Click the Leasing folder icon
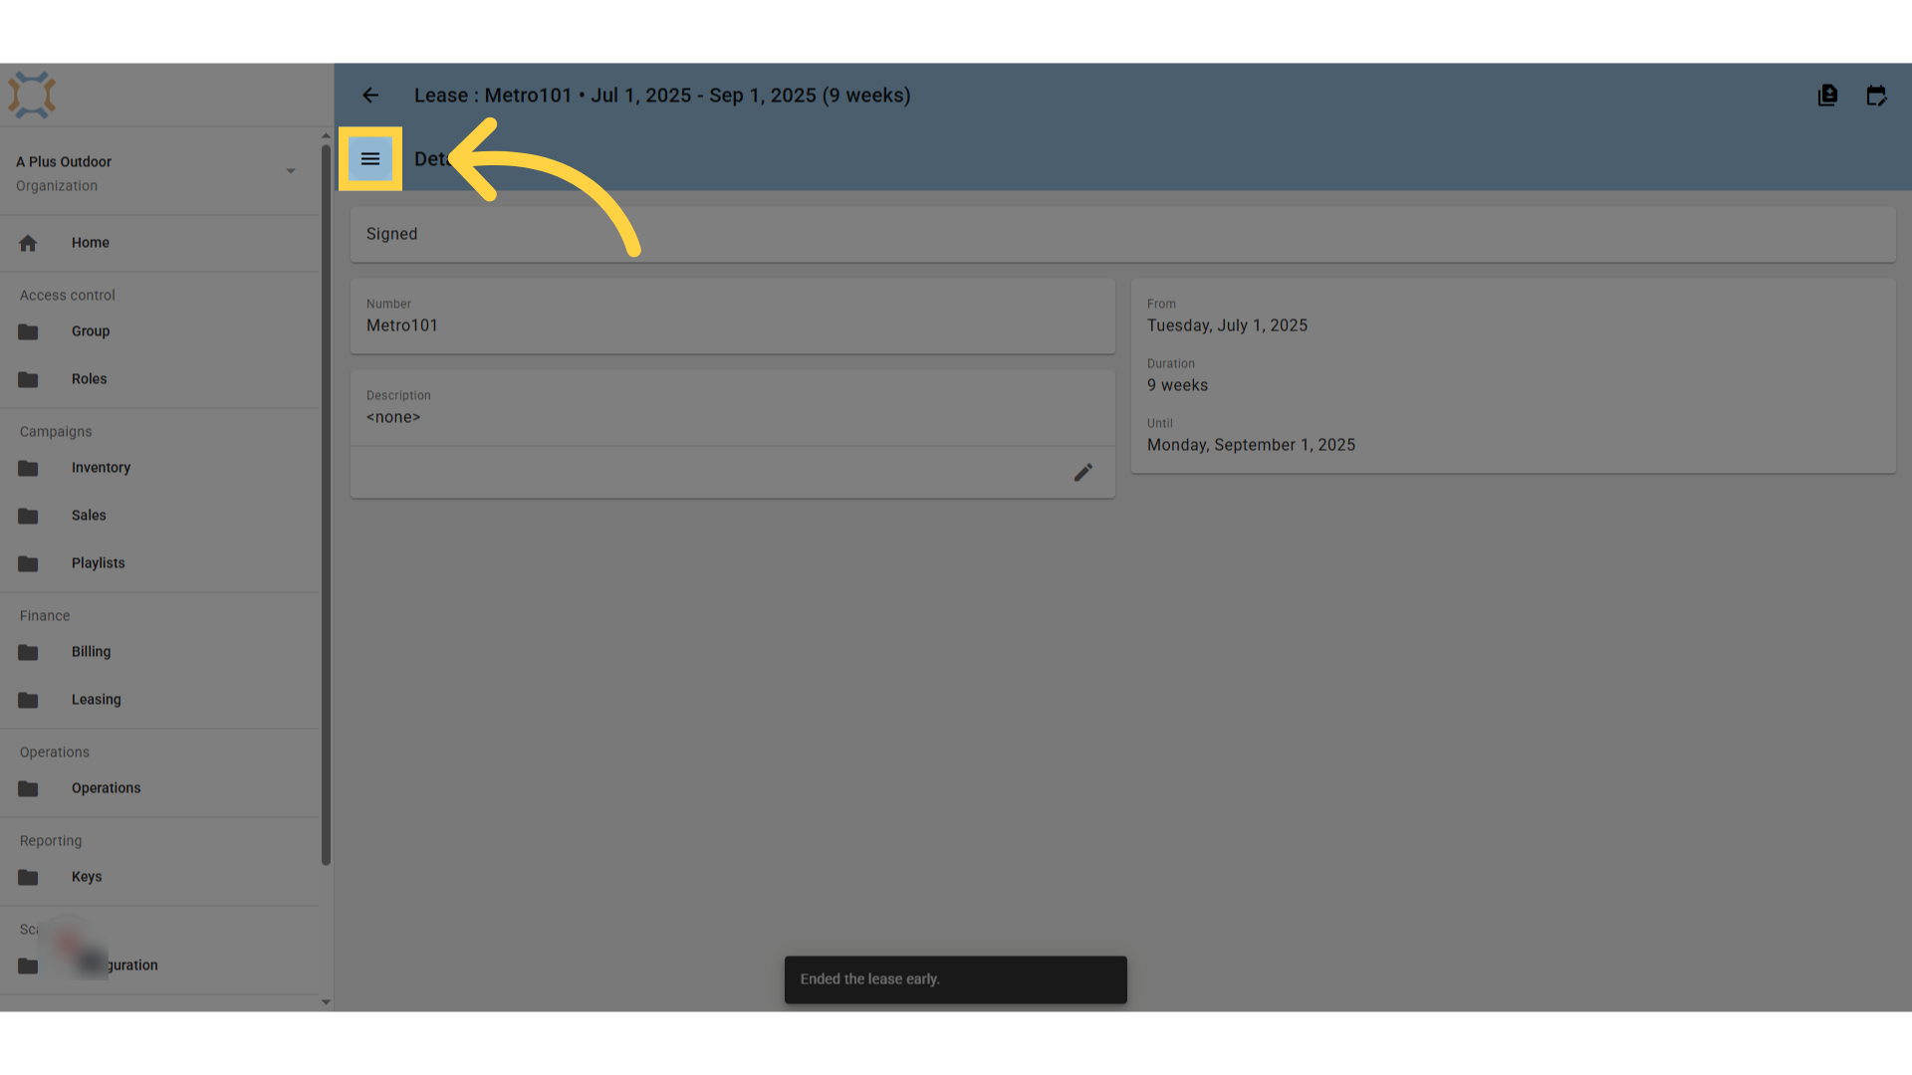Screen dimensions: 1912x1075 [x=28, y=700]
